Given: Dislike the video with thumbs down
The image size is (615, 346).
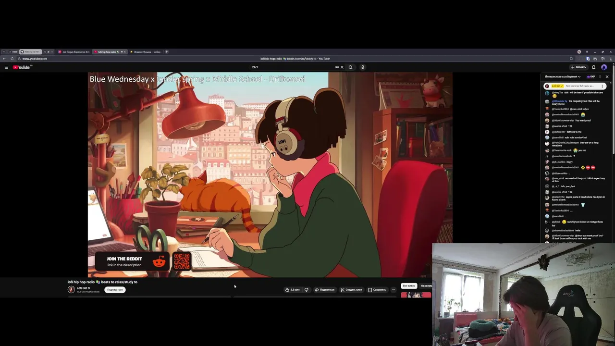Looking at the screenshot, I should click(306, 290).
